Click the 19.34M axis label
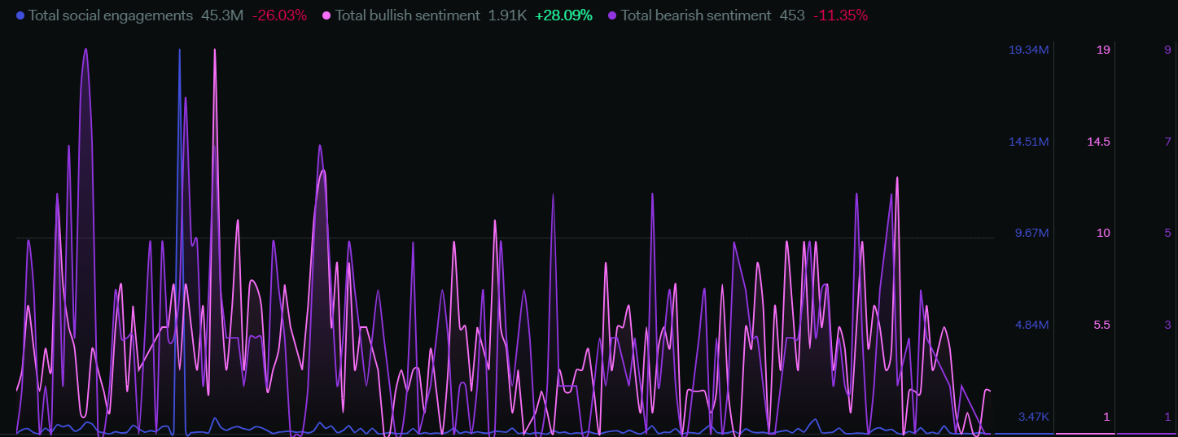1178x437 pixels. [1028, 50]
